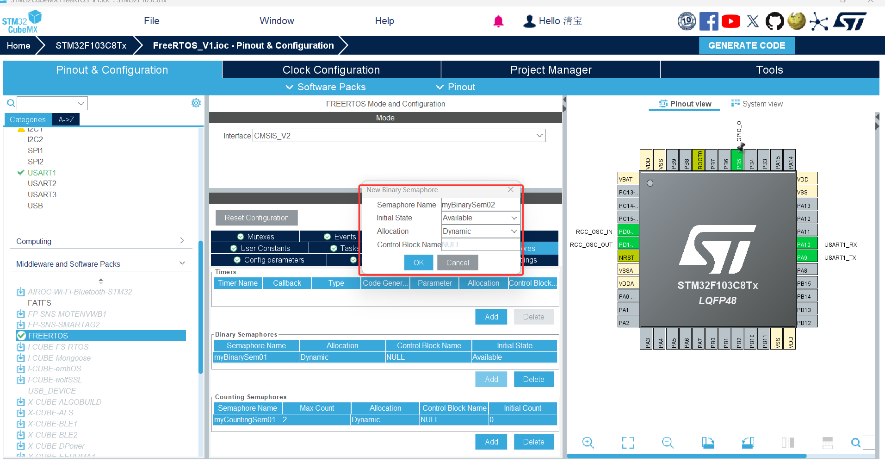Add a new counting semaphore
Viewport: 885px width, 463px height.
click(x=491, y=442)
